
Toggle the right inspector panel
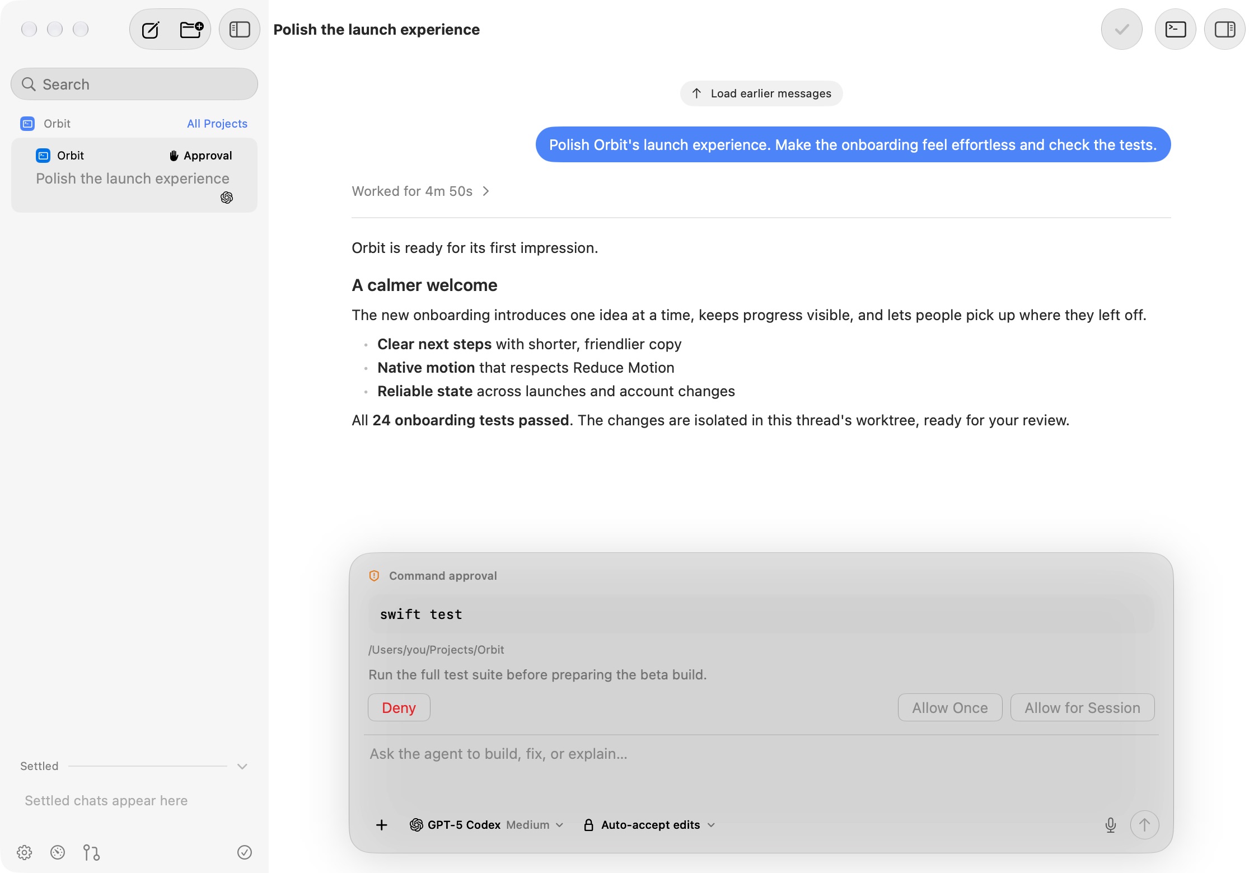[1224, 29]
